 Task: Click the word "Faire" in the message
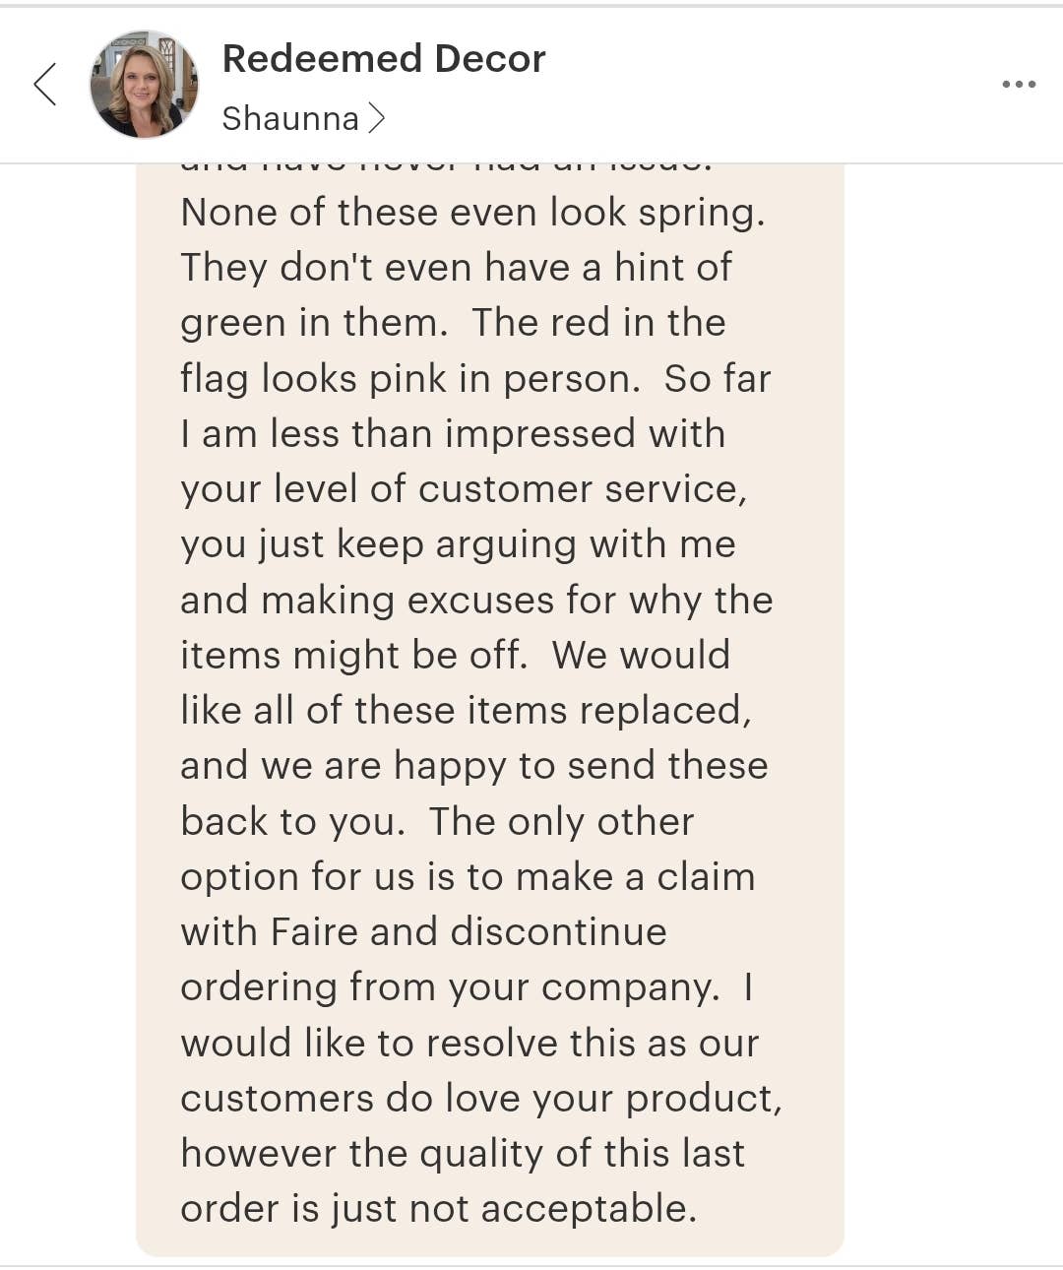coord(314,931)
